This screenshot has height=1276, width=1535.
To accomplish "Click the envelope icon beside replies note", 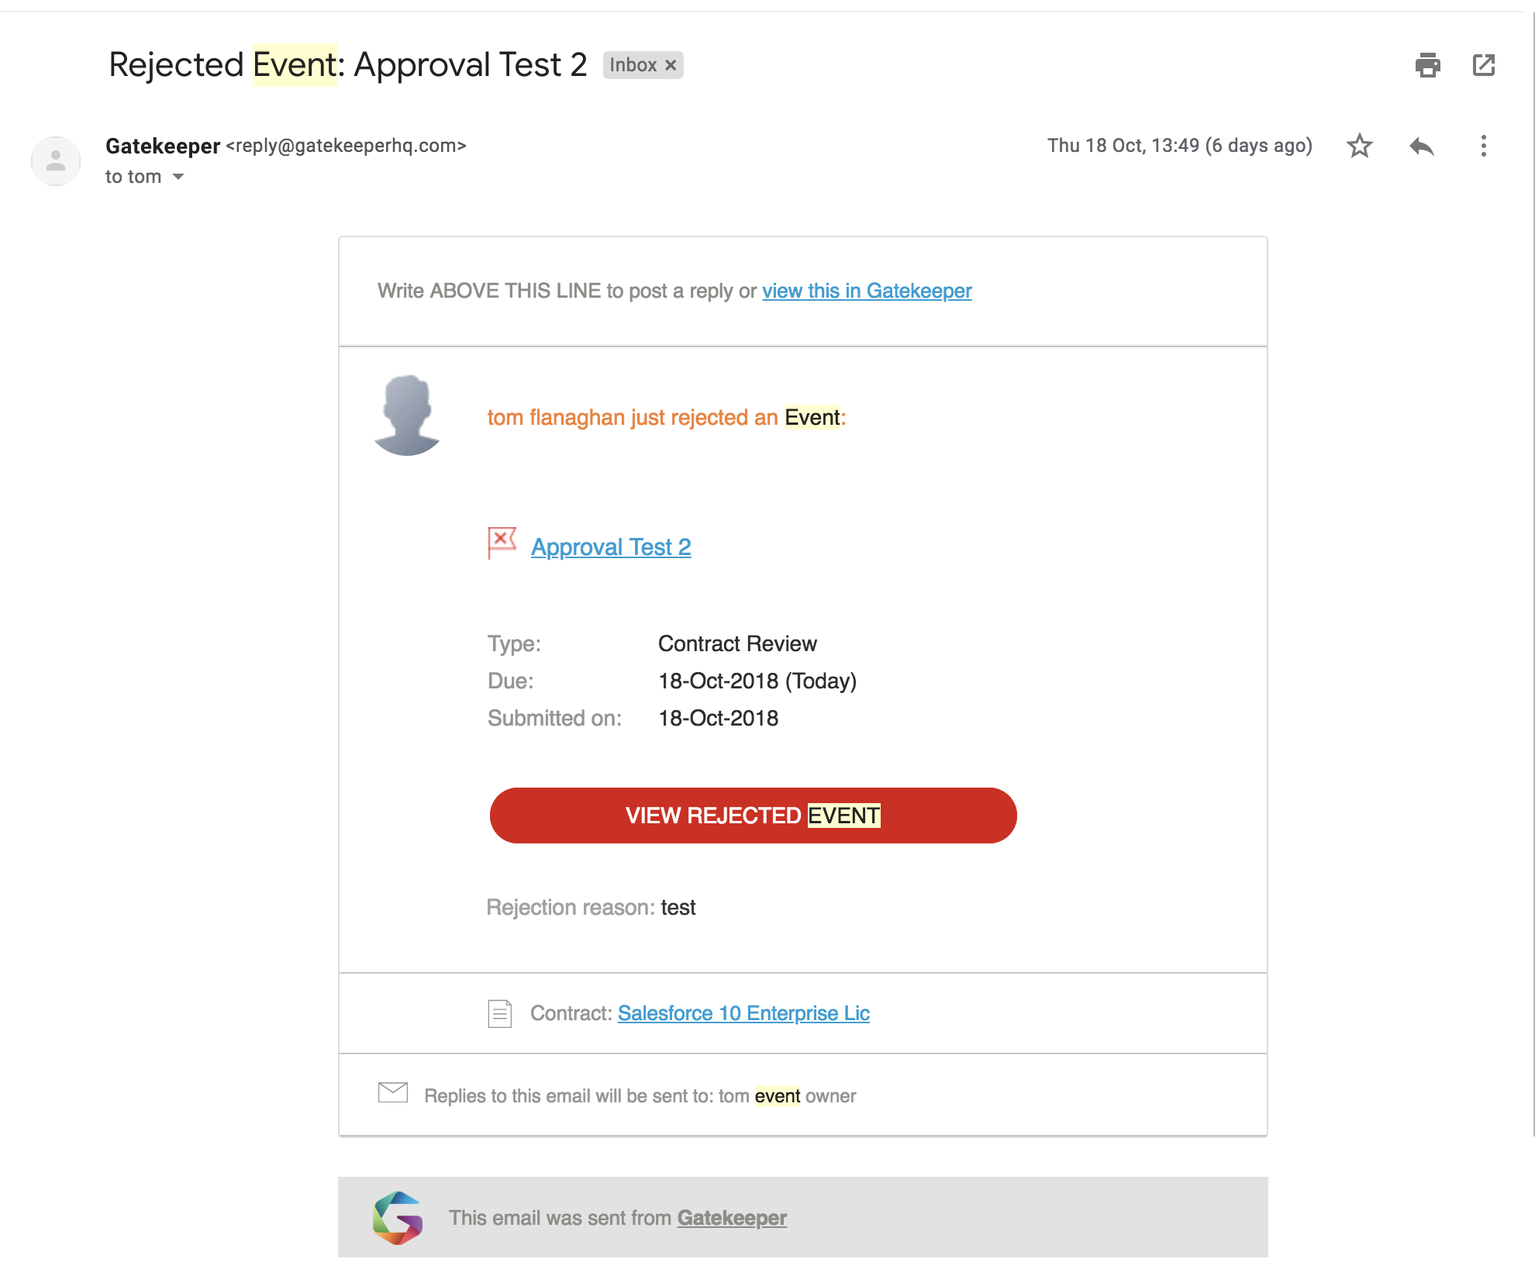I will pyautogui.click(x=393, y=1092).
